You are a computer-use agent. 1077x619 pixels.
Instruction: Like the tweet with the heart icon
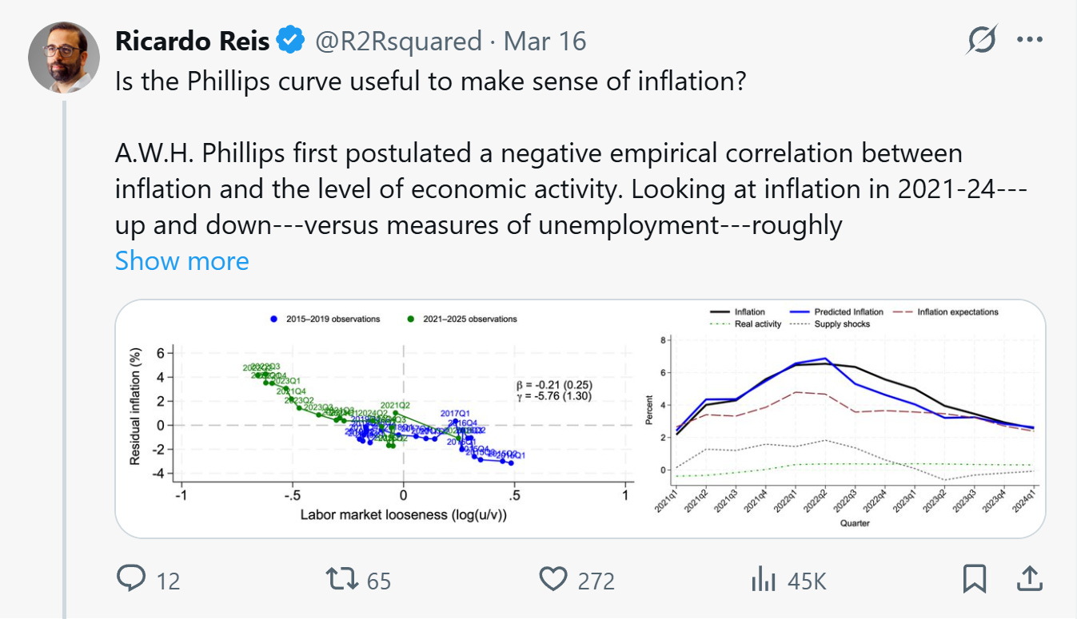click(x=553, y=579)
